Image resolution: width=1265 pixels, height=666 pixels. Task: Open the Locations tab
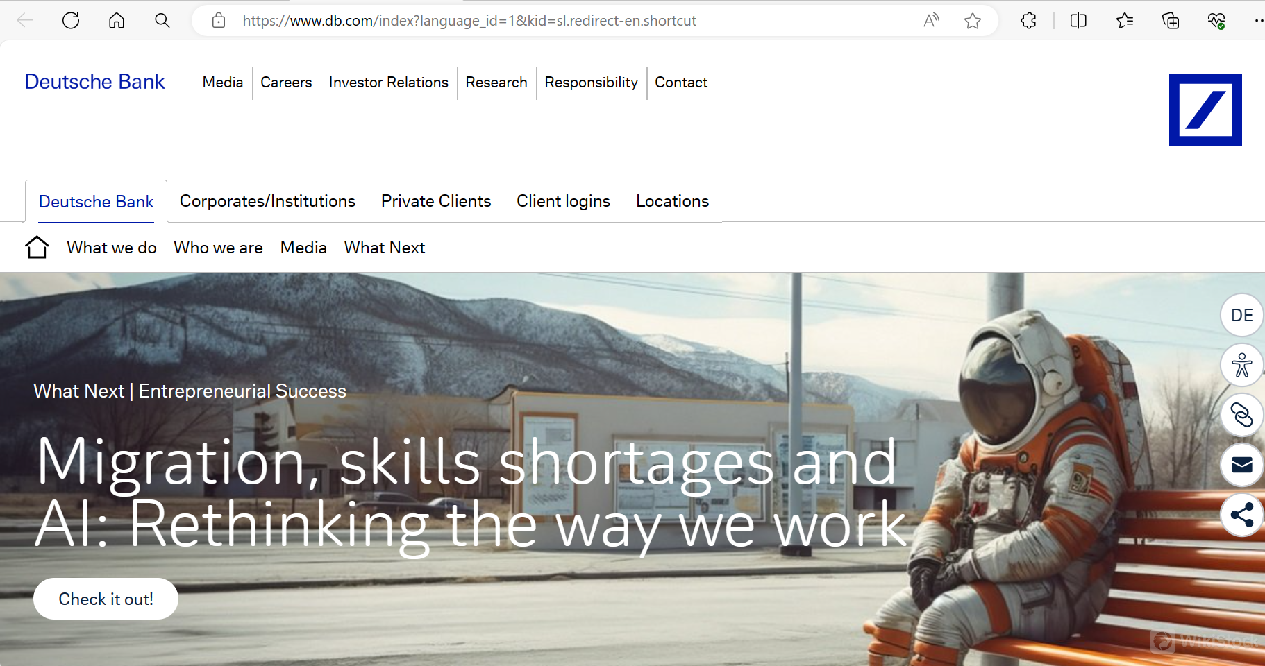(x=672, y=201)
